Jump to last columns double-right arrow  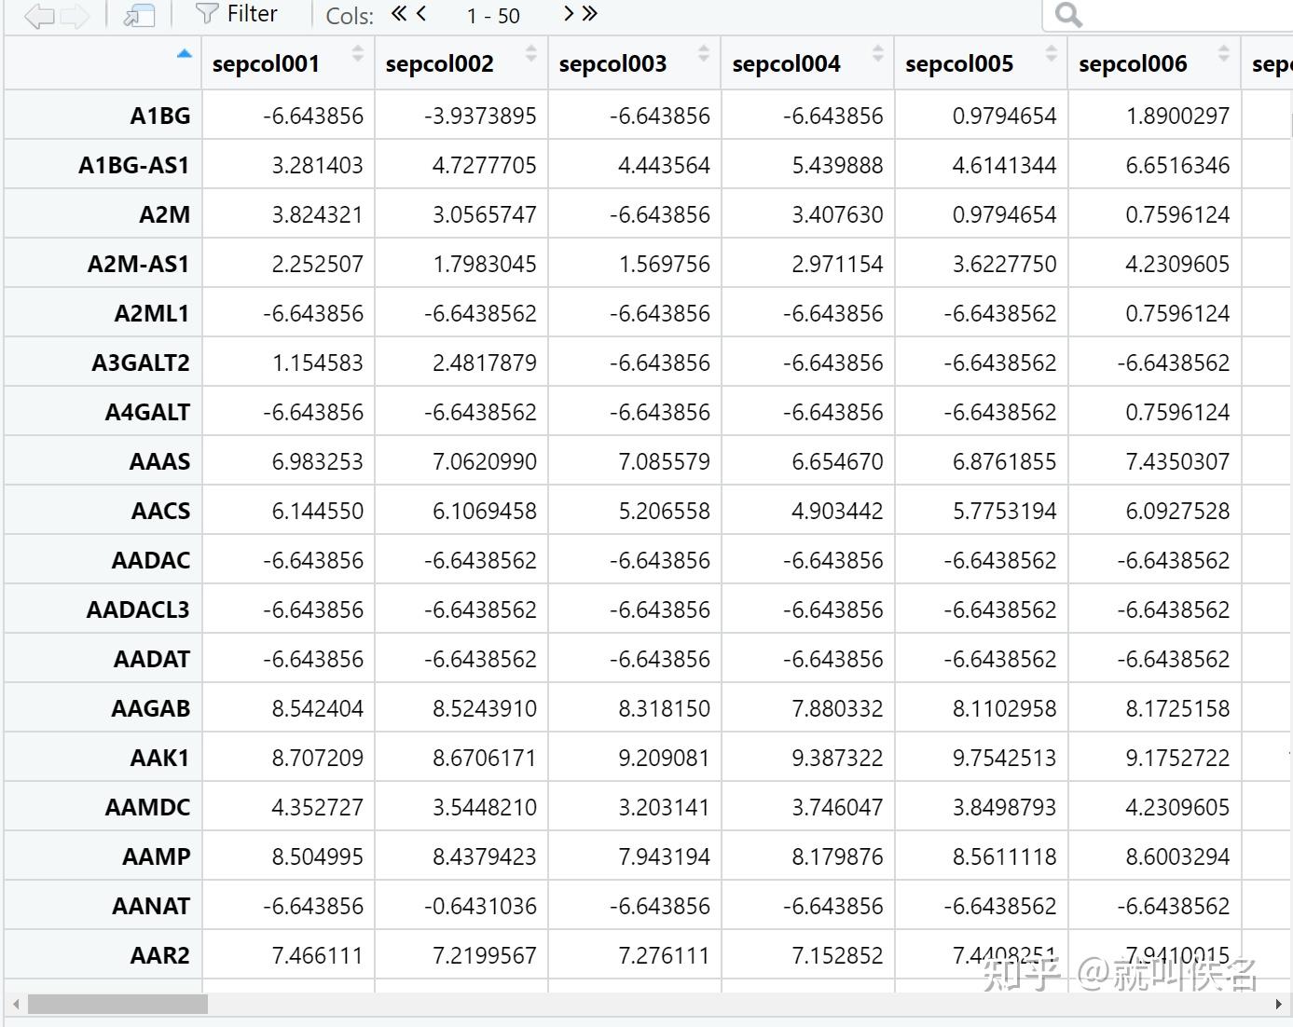[590, 13]
